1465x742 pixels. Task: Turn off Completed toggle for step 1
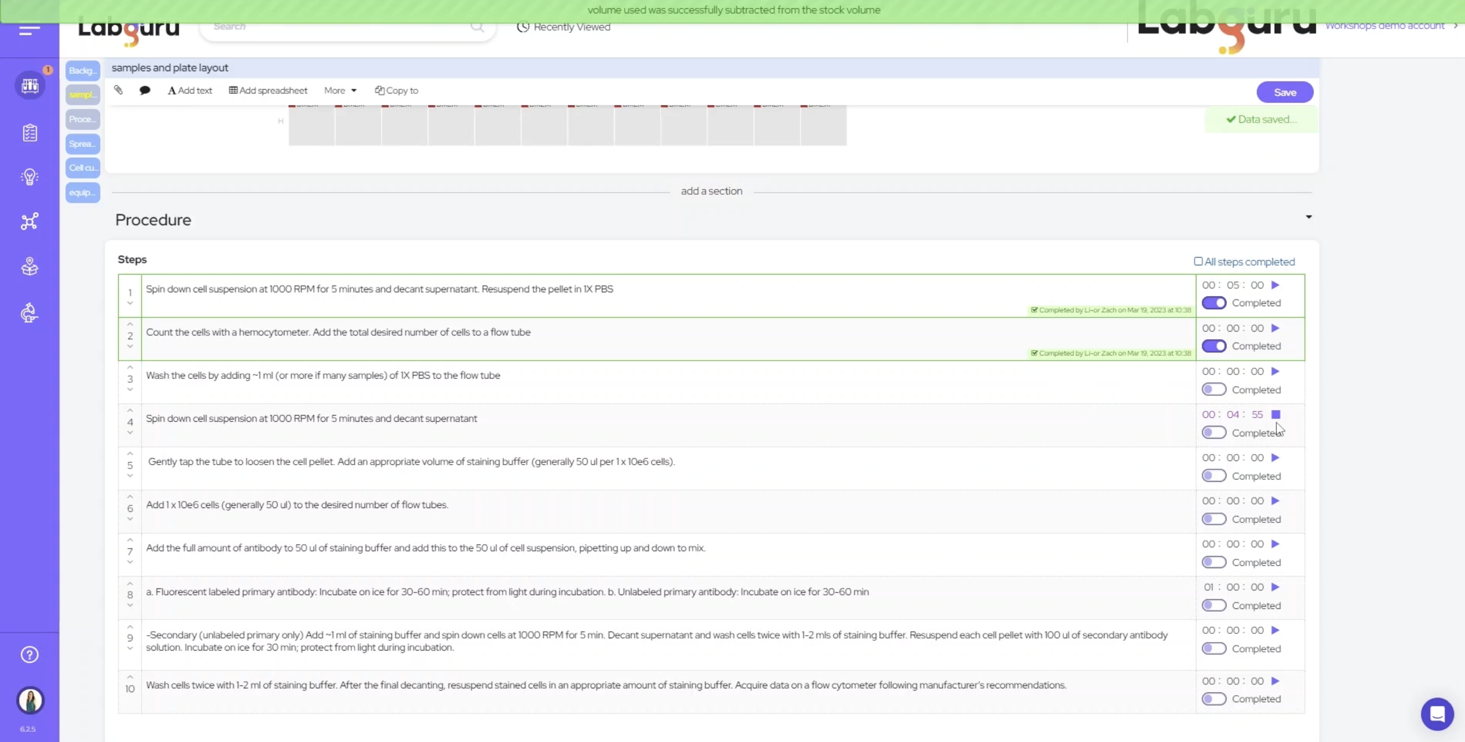pyautogui.click(x=1213, y=303)
